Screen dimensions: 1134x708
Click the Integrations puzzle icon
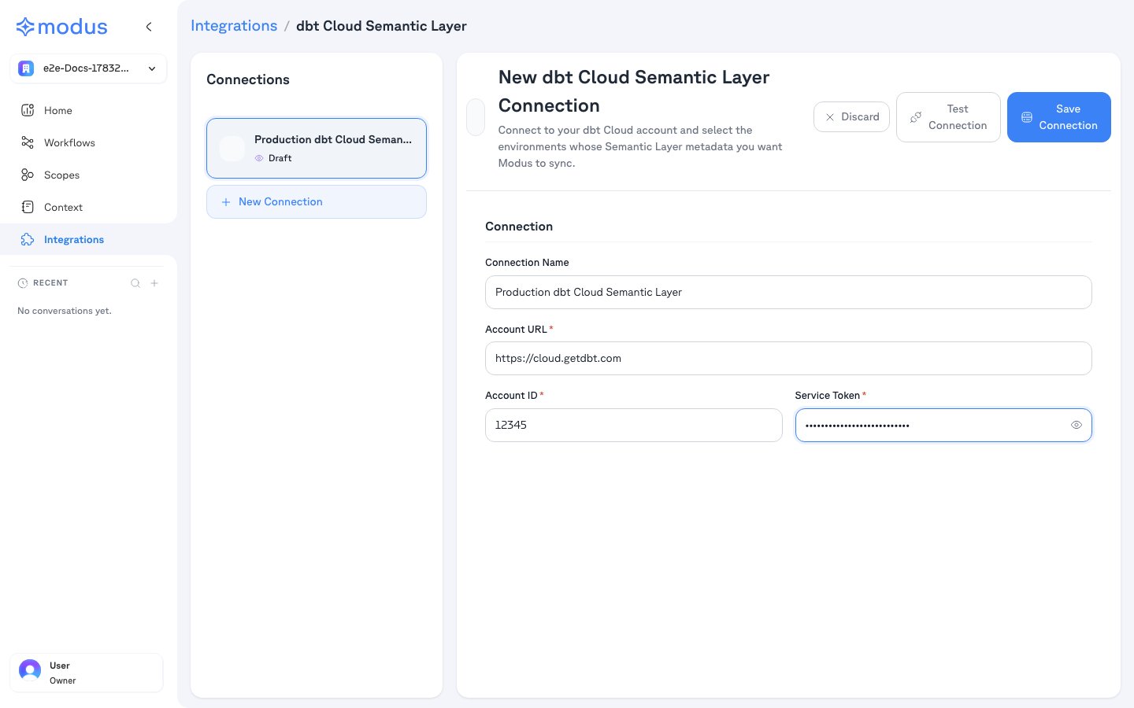[28, 239]
